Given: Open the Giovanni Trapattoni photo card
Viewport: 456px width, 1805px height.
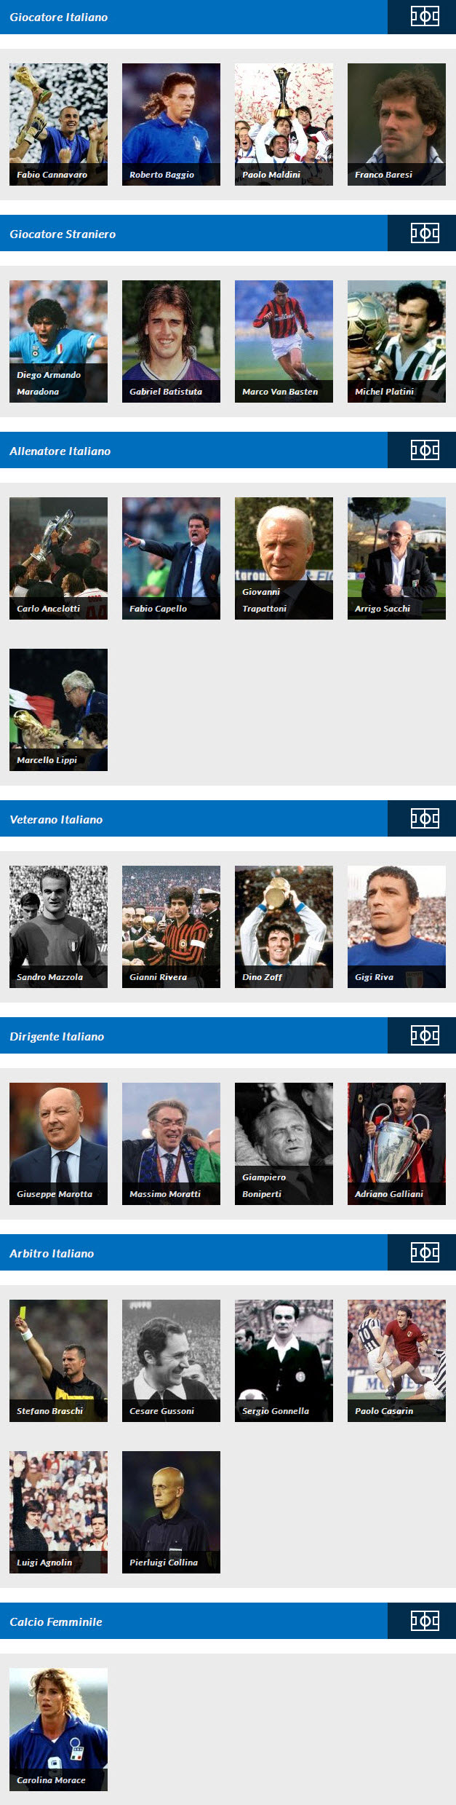Looking at the screenshot, I should 284,558.
